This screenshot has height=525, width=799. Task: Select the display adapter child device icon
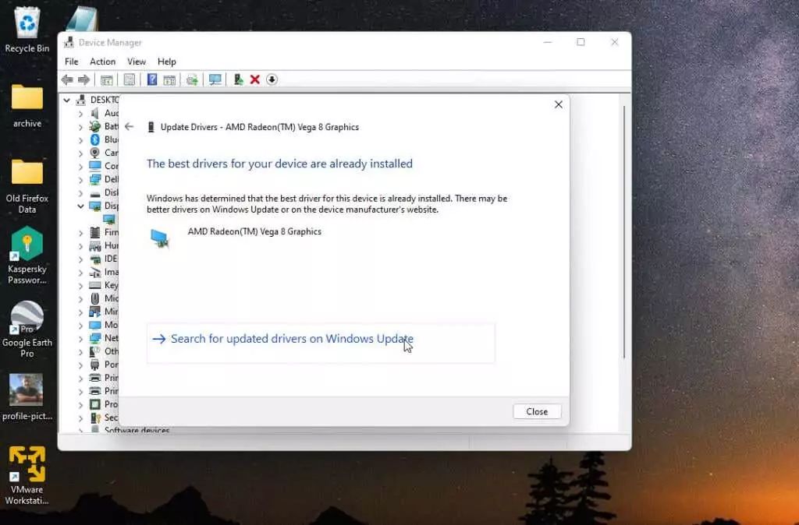109,219
